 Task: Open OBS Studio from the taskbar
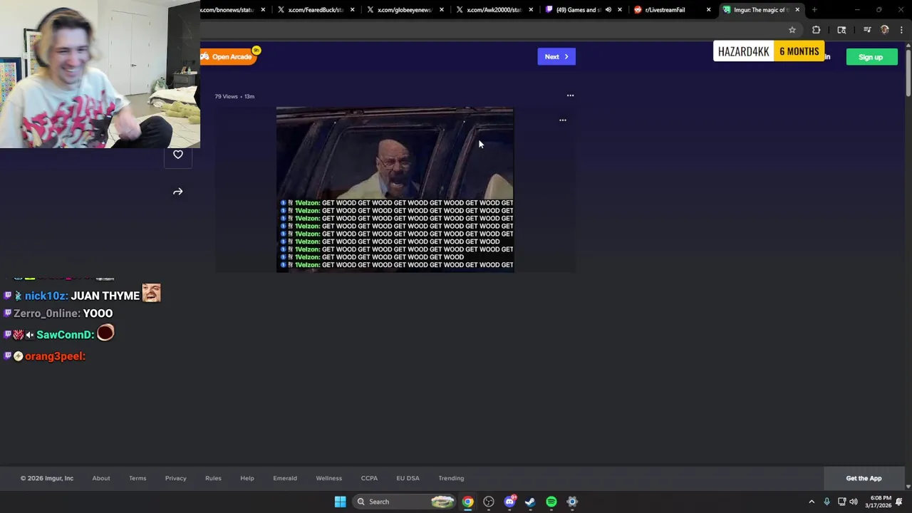tap(489, 502)
